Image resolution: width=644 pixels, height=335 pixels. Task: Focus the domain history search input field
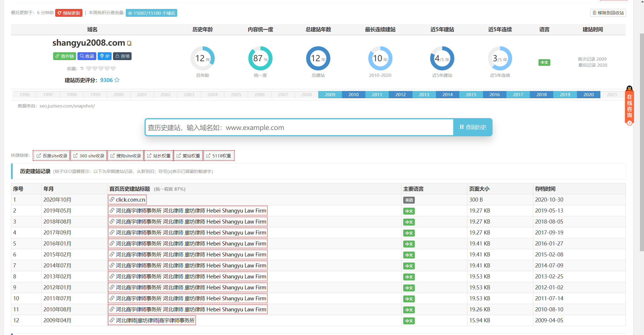[x=299, y=127]
